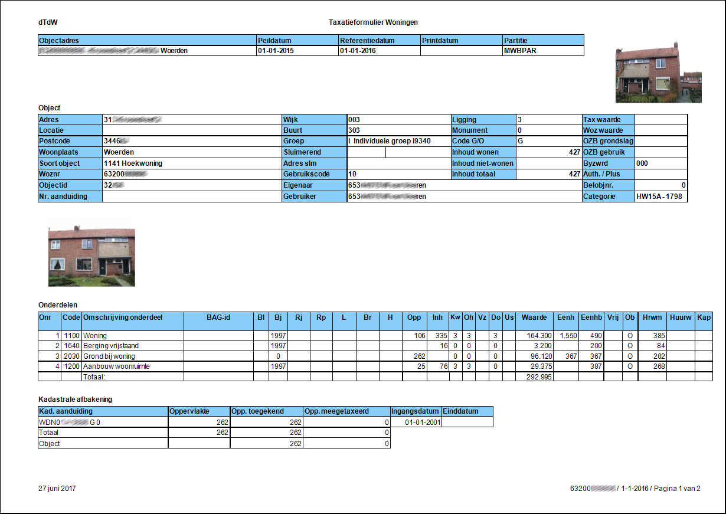Select the print date '27 juni 2017'
Image resolution: width=726 pixels, height=514 pixels.
click(x=57, y=489)
